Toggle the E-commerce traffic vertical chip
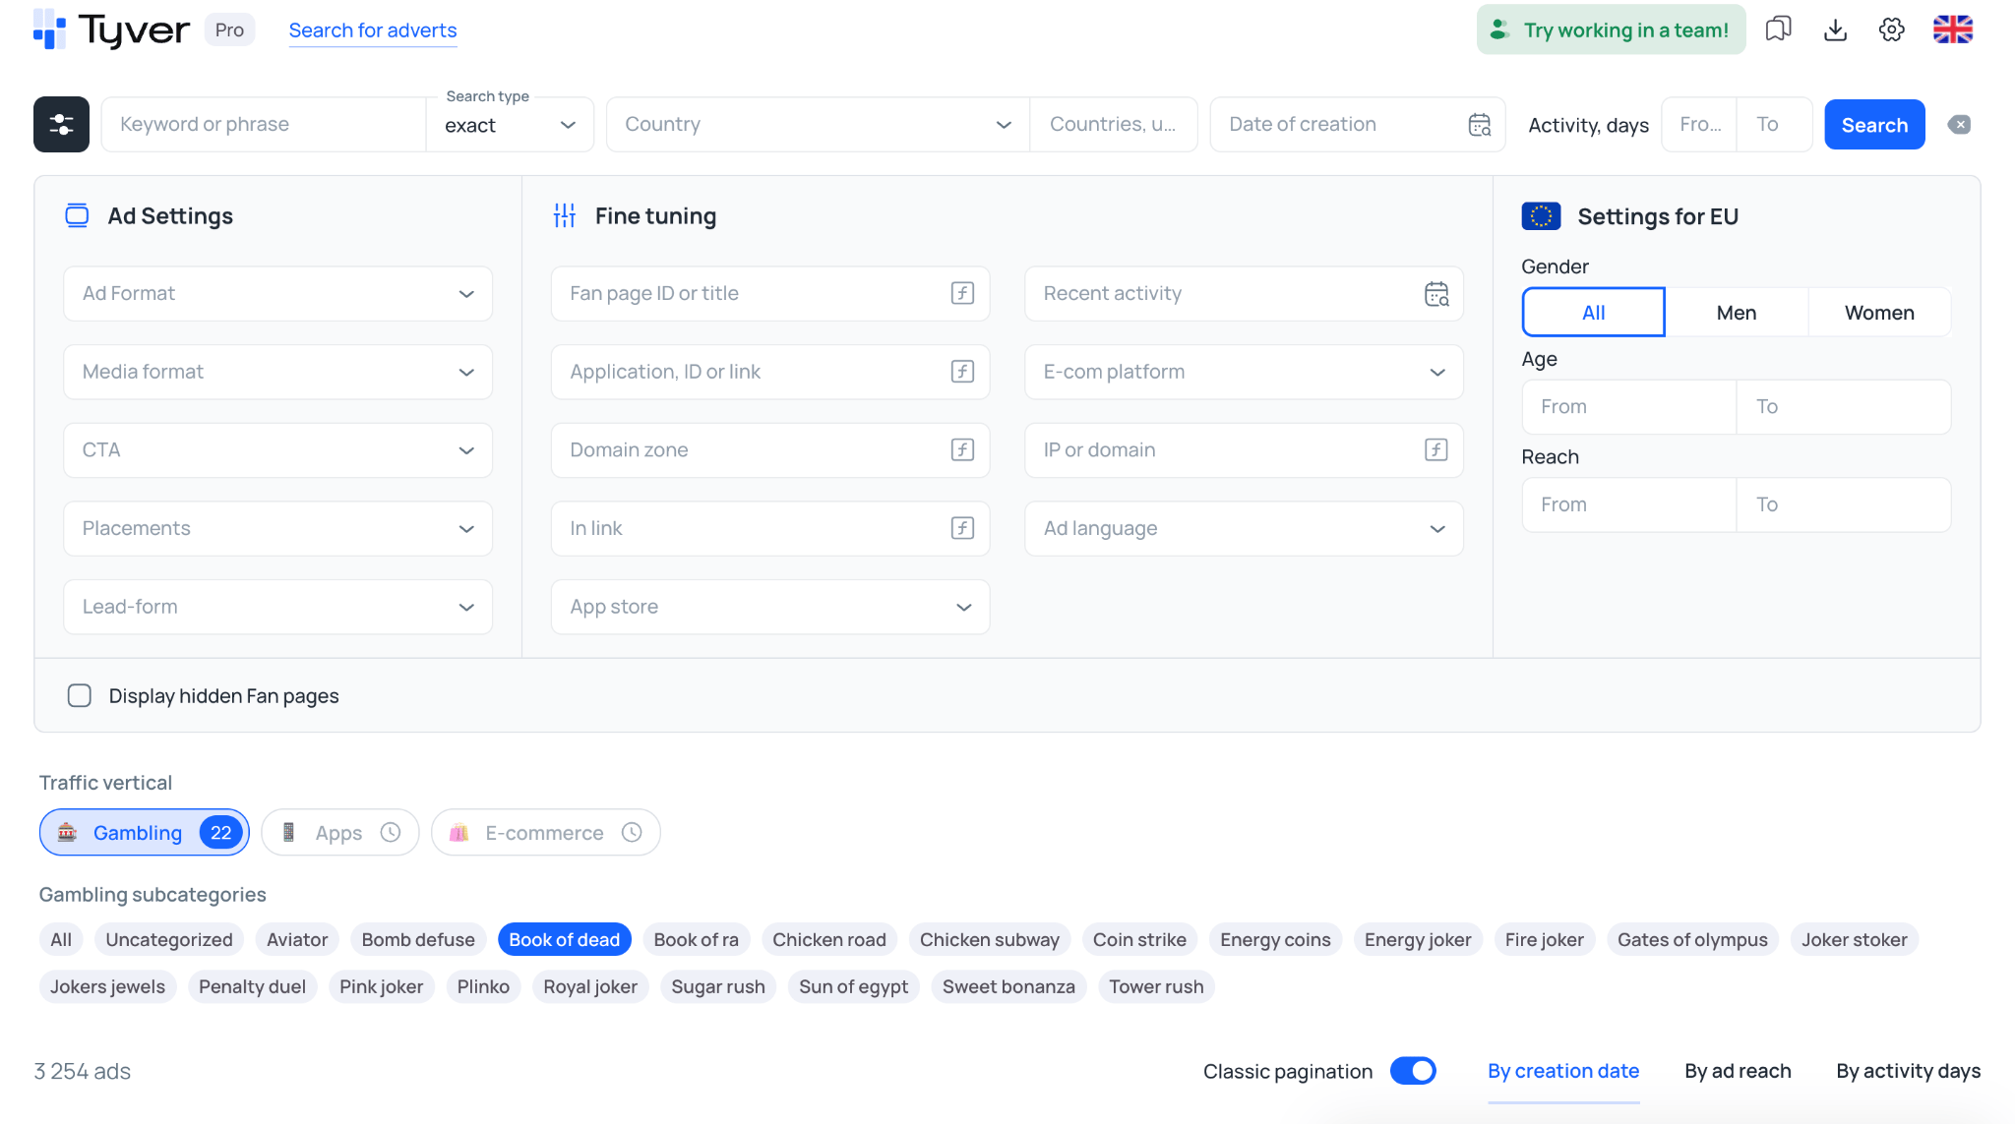 (x=545, y=832)
